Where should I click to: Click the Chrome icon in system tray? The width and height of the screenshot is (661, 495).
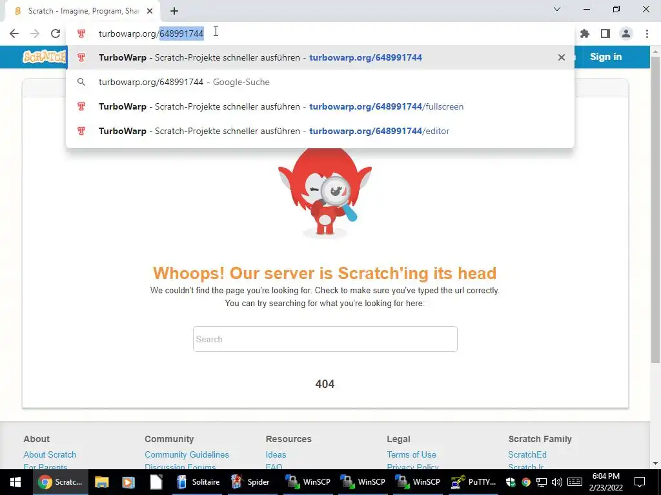pos(525,482)
